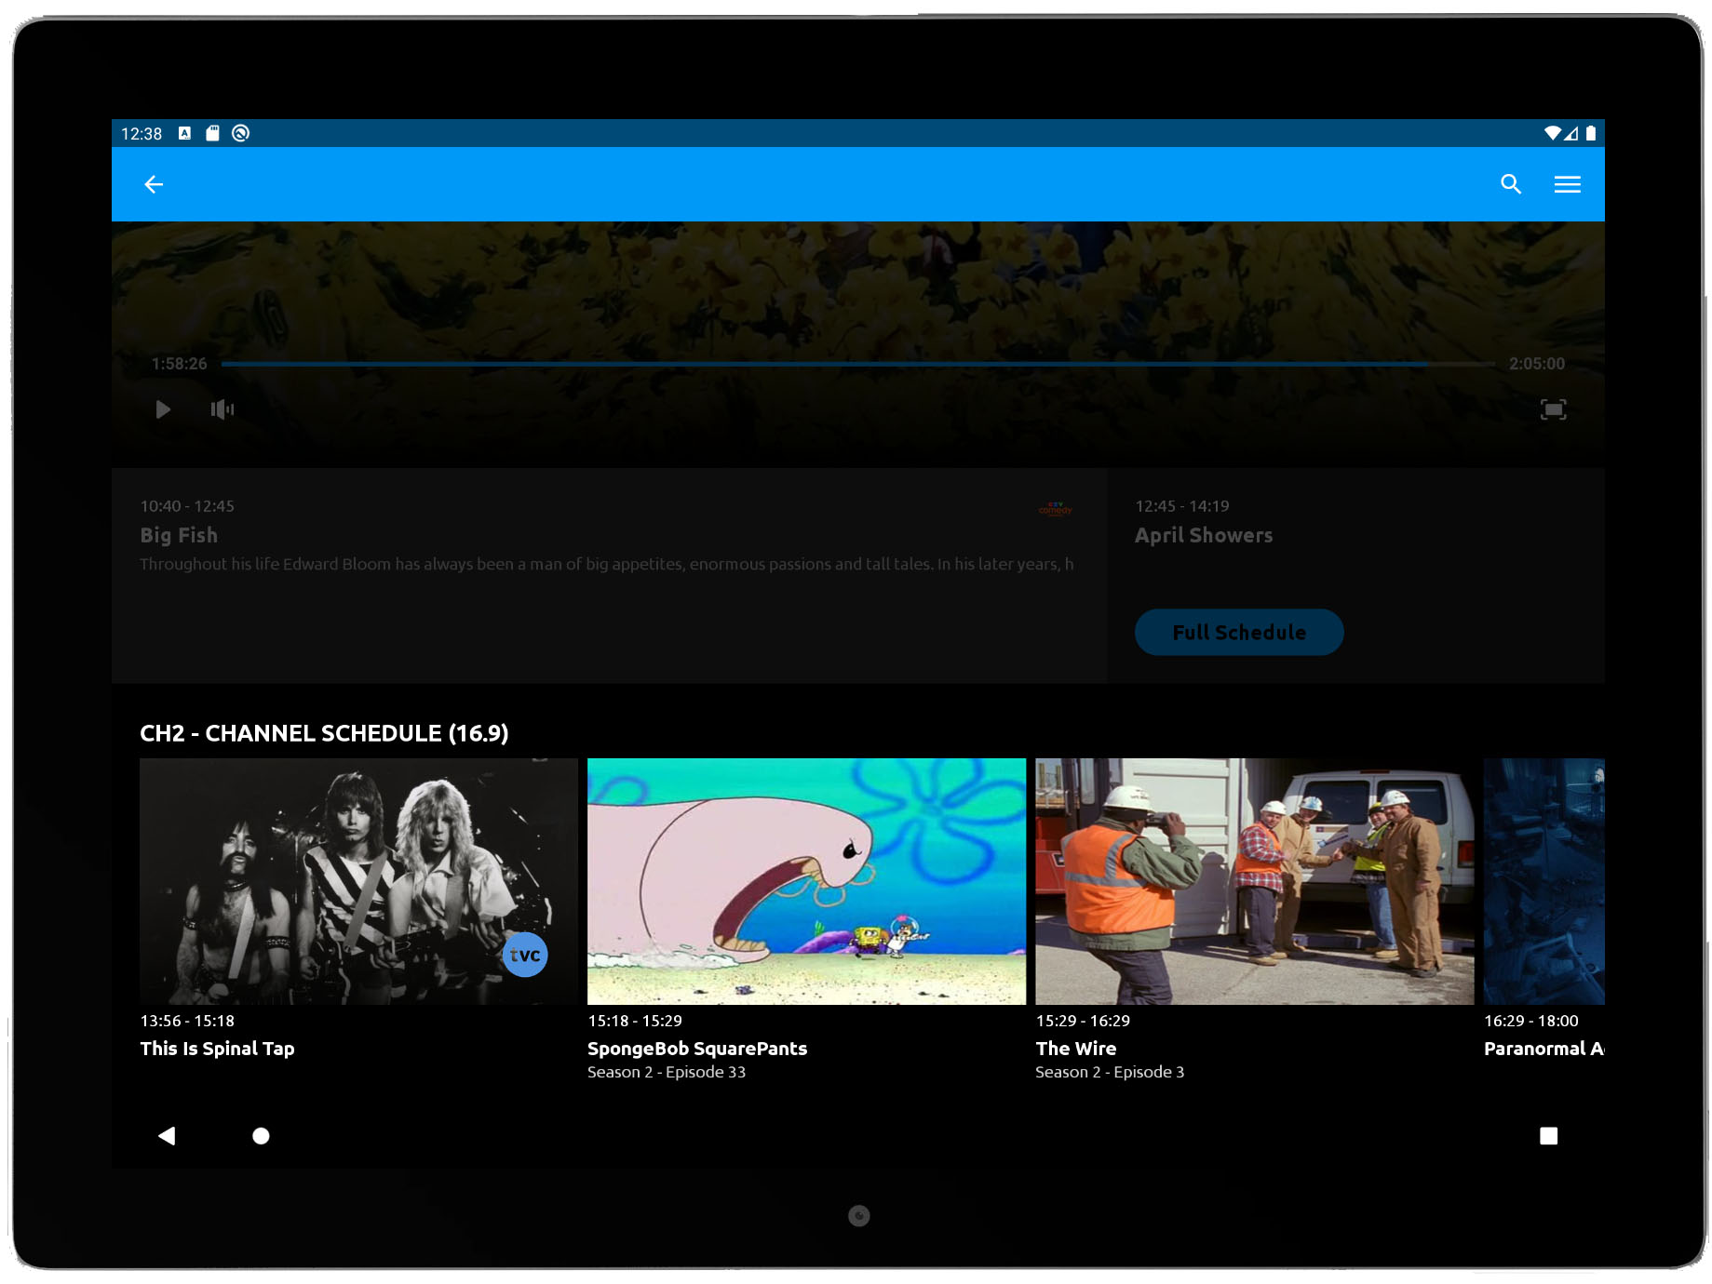The height and width of the screenshot is (1284, 1712).
Task: Tap the Paranormal A title text
Action: (1543, 1049)
